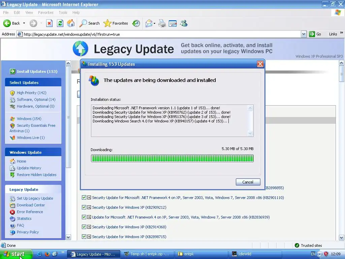Screen dimensions: 345x259
Task: Cancel the update installation
Action: point(248,182)
